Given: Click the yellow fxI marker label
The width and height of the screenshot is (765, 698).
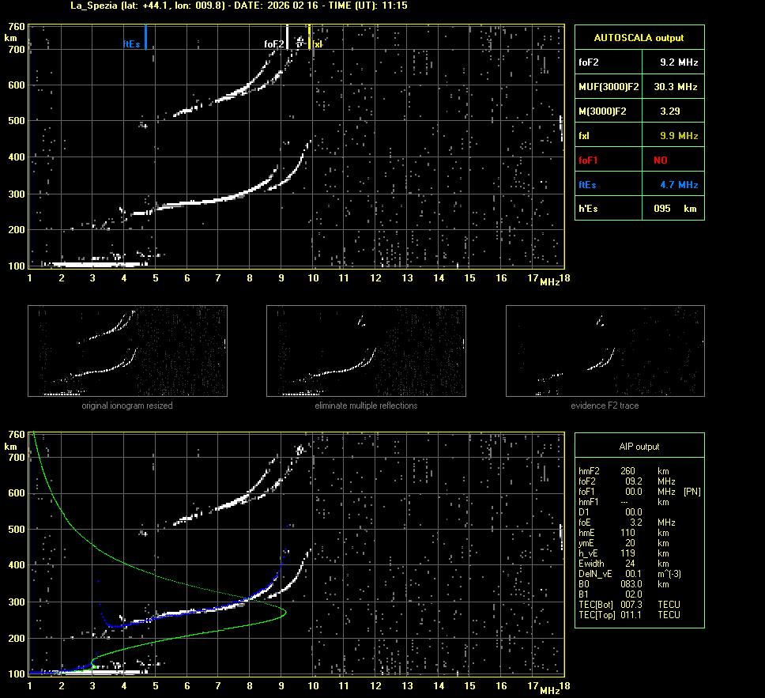Looking at the screenshot, I should 318,44.
